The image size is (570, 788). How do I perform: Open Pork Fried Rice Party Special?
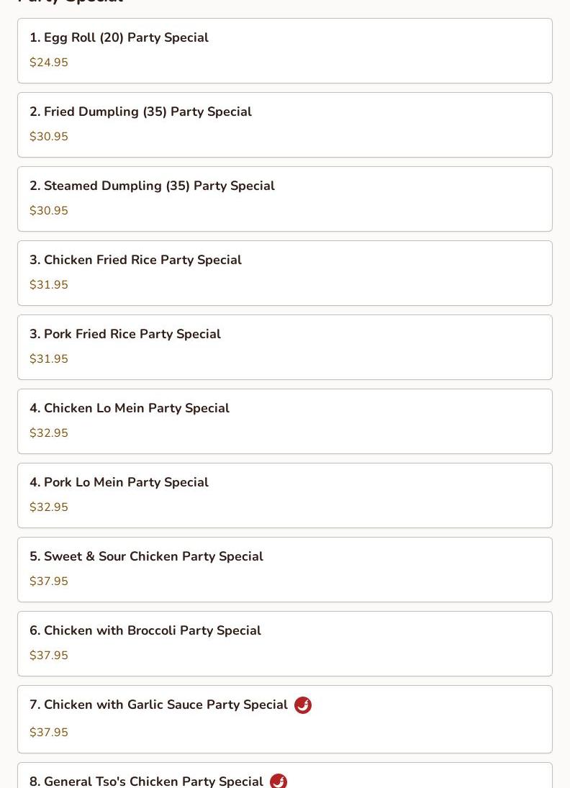click(x=285, y=348)
